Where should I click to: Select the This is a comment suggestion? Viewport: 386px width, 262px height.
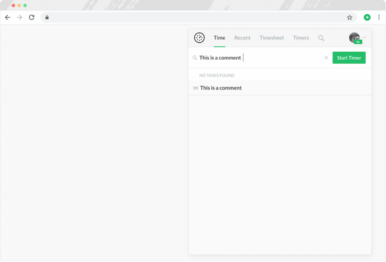coord(221,88)
